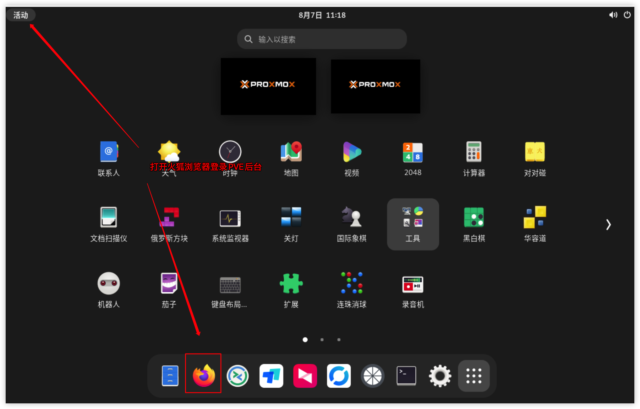The image size is (640, 409).
Task: Open the 华容道 sliding puzzle game
Action: [x=535, y=224]
